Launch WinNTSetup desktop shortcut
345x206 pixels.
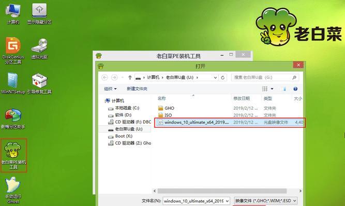(13, 83)
